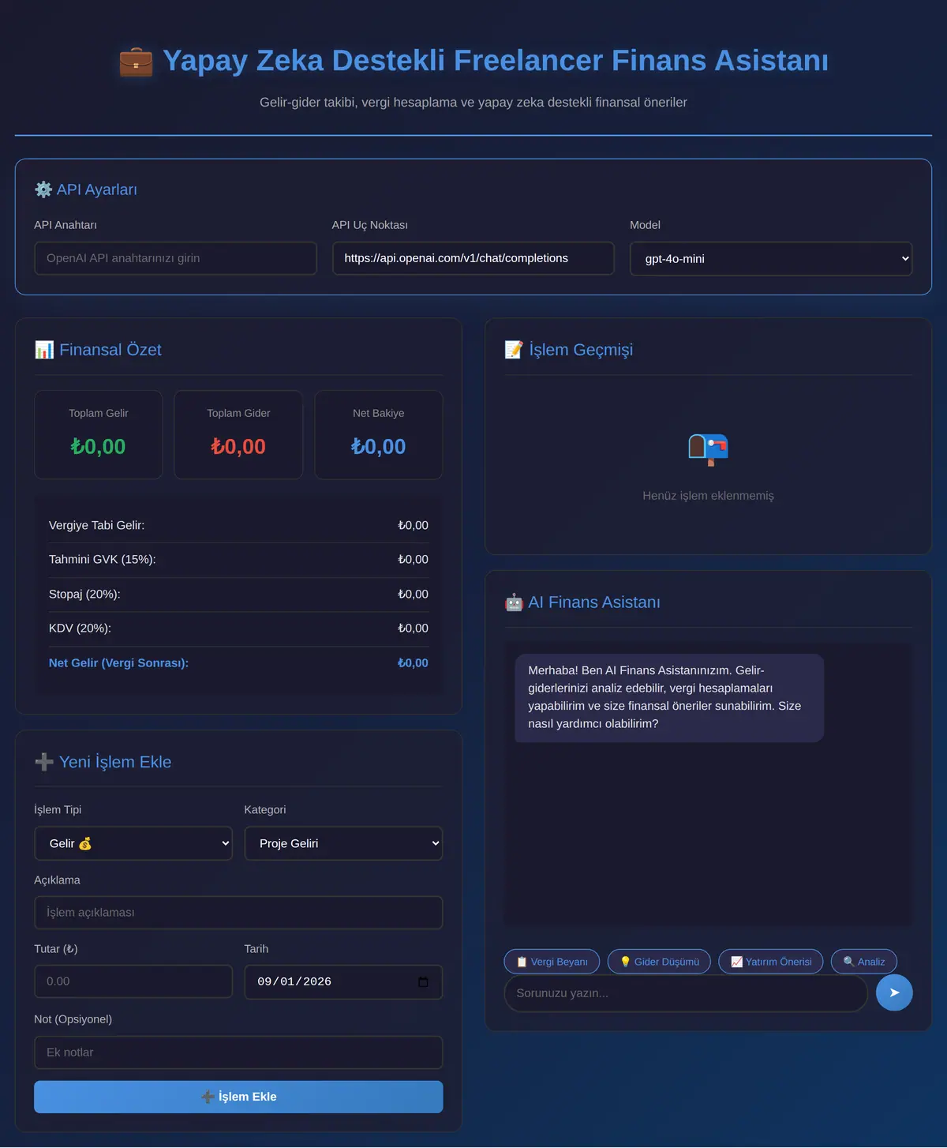Viewport: 947px width, 1148px height.
Task: Click the briefcase icon in the page title
Action: click(136, 61)
